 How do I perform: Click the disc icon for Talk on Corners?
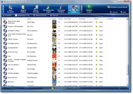[5, 39]
